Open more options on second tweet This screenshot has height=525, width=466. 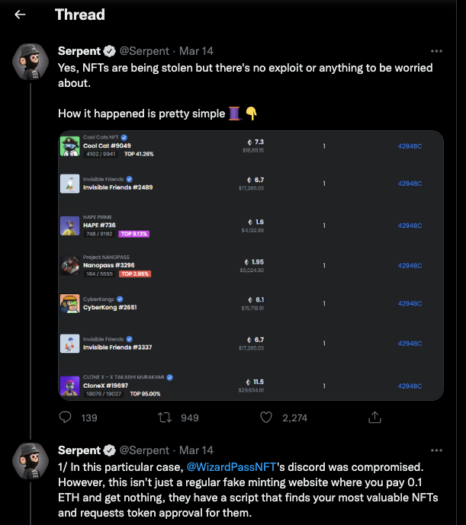(436, 450)
